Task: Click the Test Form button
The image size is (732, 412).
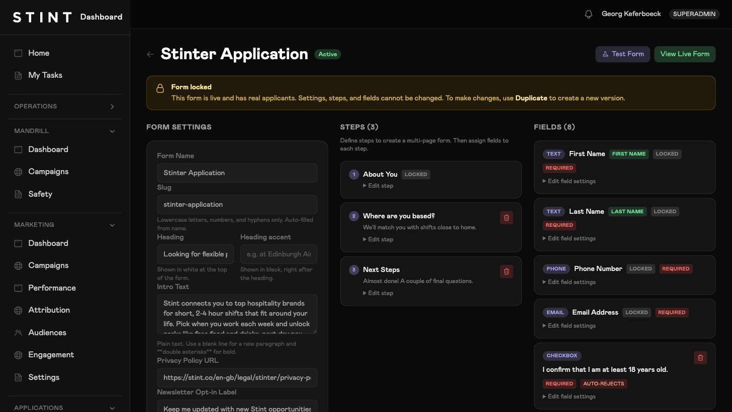Action: (623, 54)
